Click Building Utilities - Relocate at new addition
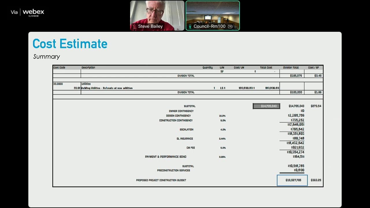This screenshot has width=370, height=208. coord(107,88)
